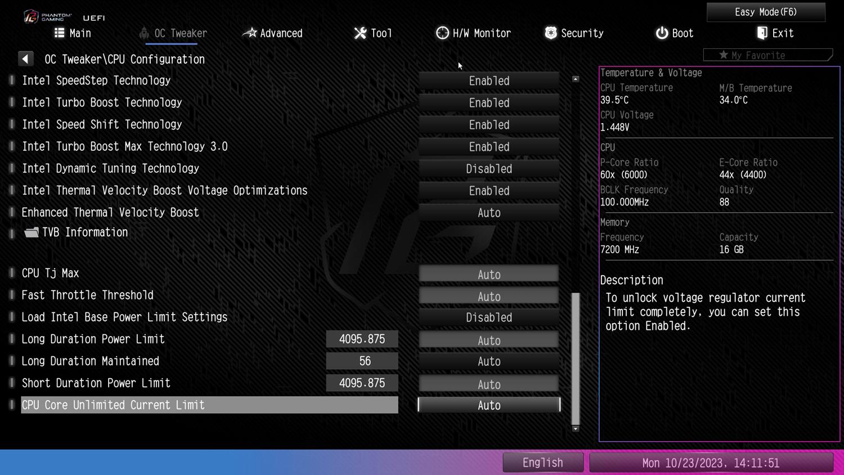Click the Exit door icon
The width and height of the screenshot is (844, 475).
(x=762, y=33)
